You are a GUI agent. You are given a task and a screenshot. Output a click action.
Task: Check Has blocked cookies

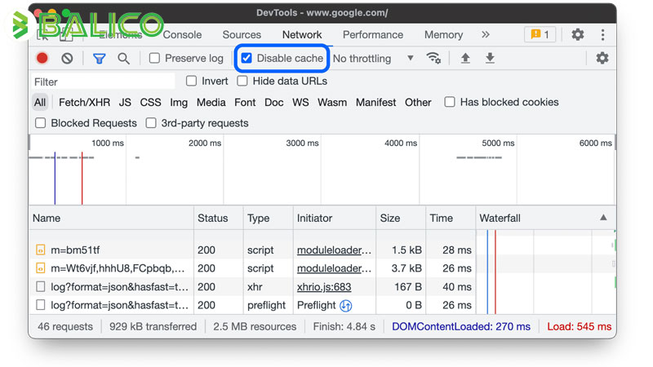click(x=450, y=102)
